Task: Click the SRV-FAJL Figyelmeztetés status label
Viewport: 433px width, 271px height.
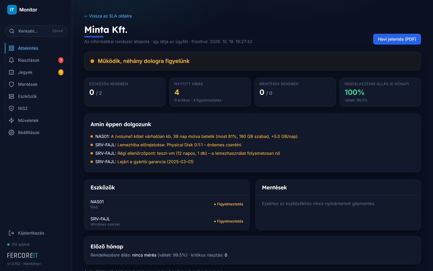Action: pos(229,221)
